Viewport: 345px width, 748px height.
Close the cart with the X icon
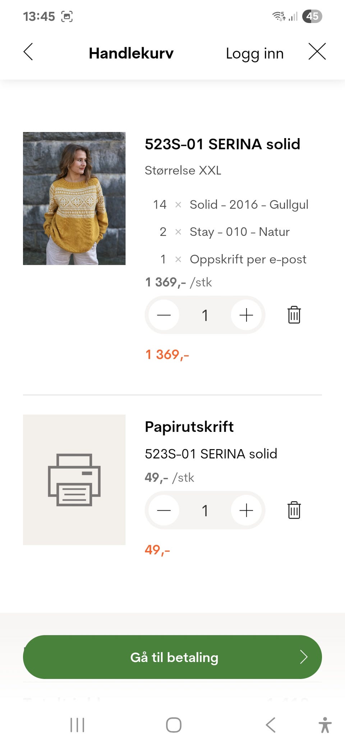[317, 52]
